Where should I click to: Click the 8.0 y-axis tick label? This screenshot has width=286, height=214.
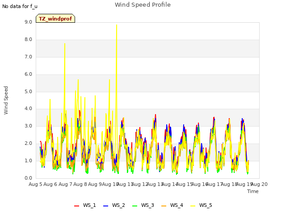[x=28, y=40]
